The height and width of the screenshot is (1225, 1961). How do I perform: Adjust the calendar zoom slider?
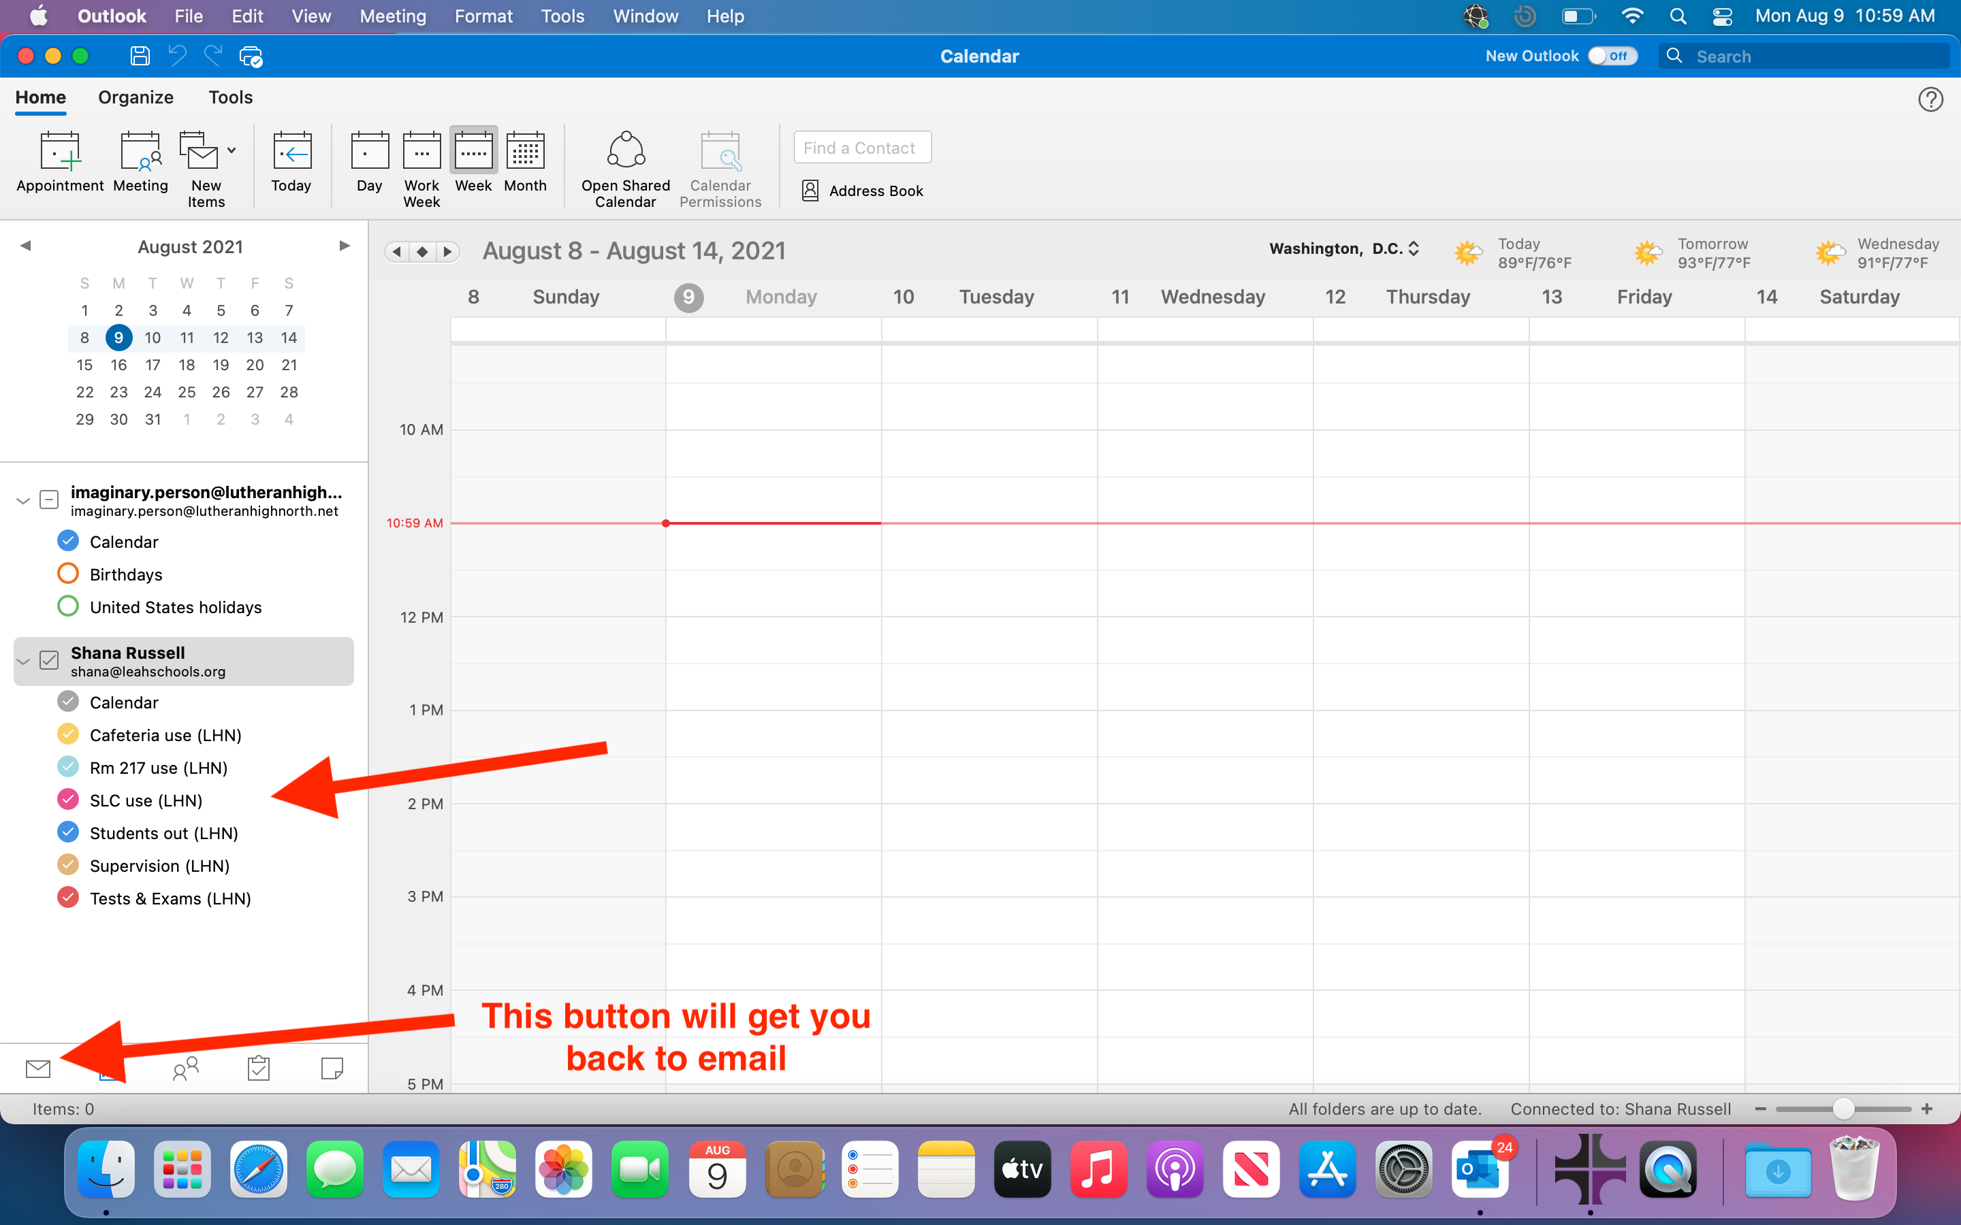1843,1109
